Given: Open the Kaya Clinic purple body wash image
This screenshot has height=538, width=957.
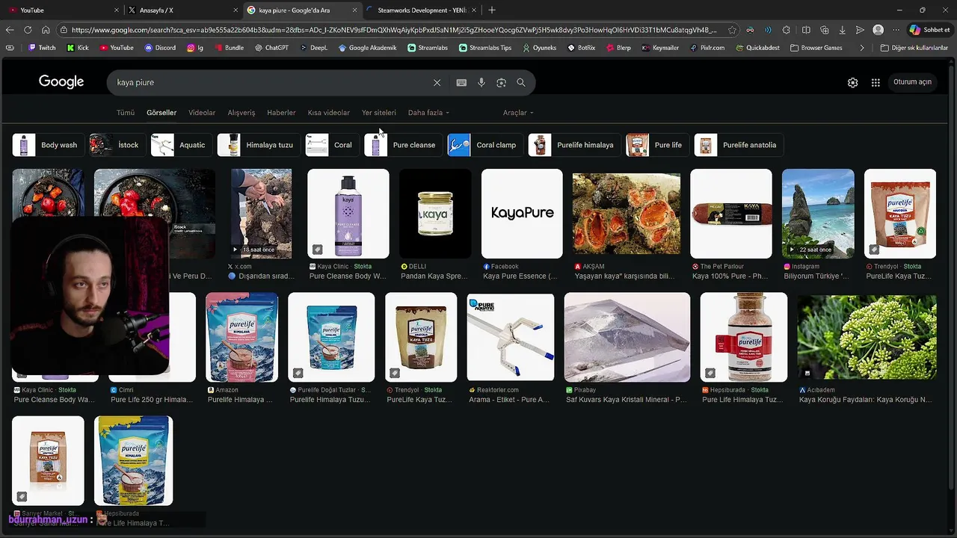Looking at the screenshot, I should (348, 214).
